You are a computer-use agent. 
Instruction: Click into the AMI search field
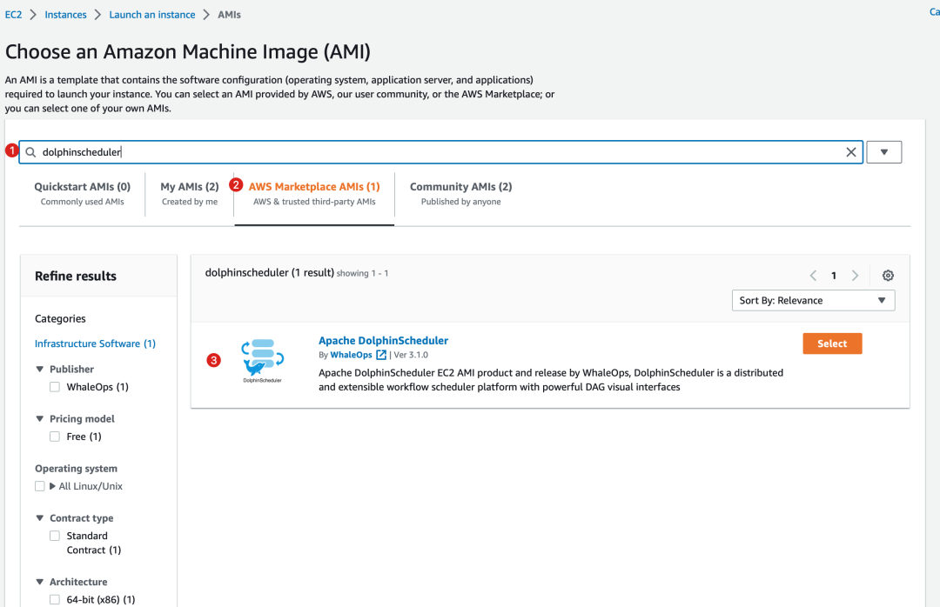click(x=440, y=152)
